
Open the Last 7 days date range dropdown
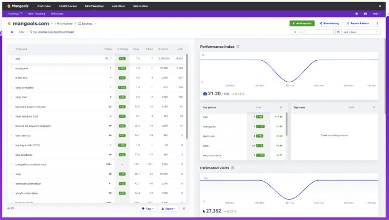click(x=361, y=32)
